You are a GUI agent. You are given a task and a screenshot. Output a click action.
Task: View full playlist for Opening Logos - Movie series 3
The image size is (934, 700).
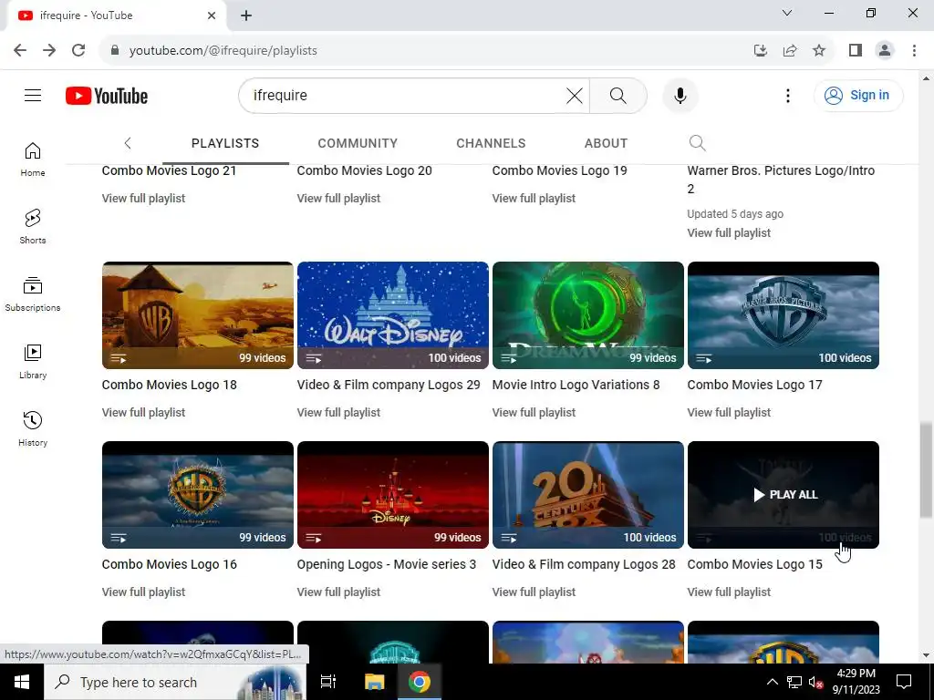click(338, 592)
